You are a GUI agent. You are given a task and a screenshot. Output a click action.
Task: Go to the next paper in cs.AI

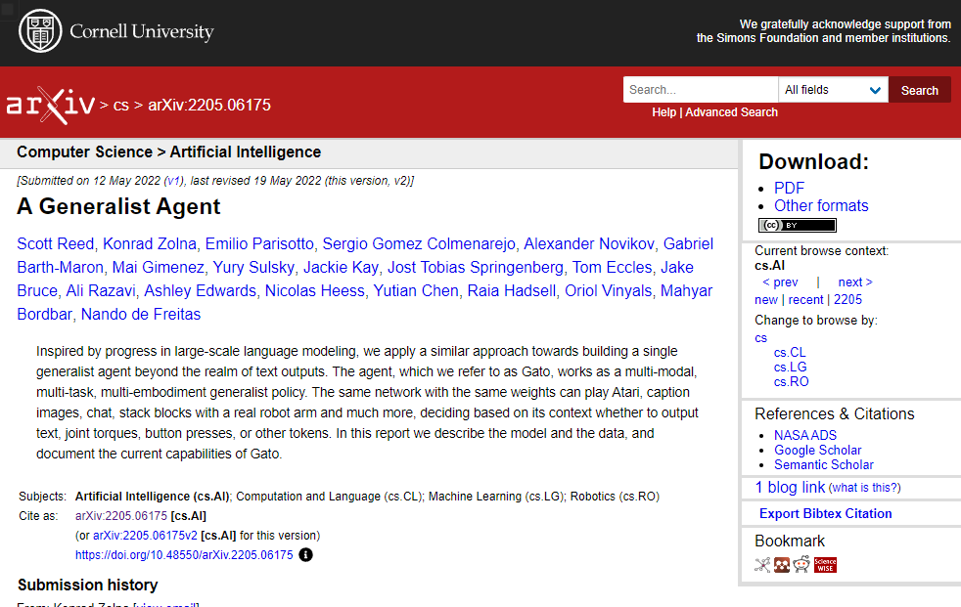tap(854, 282)
